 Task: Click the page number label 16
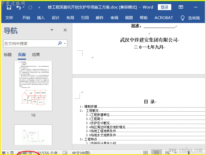pyautogui.click(x=33, y=115)
